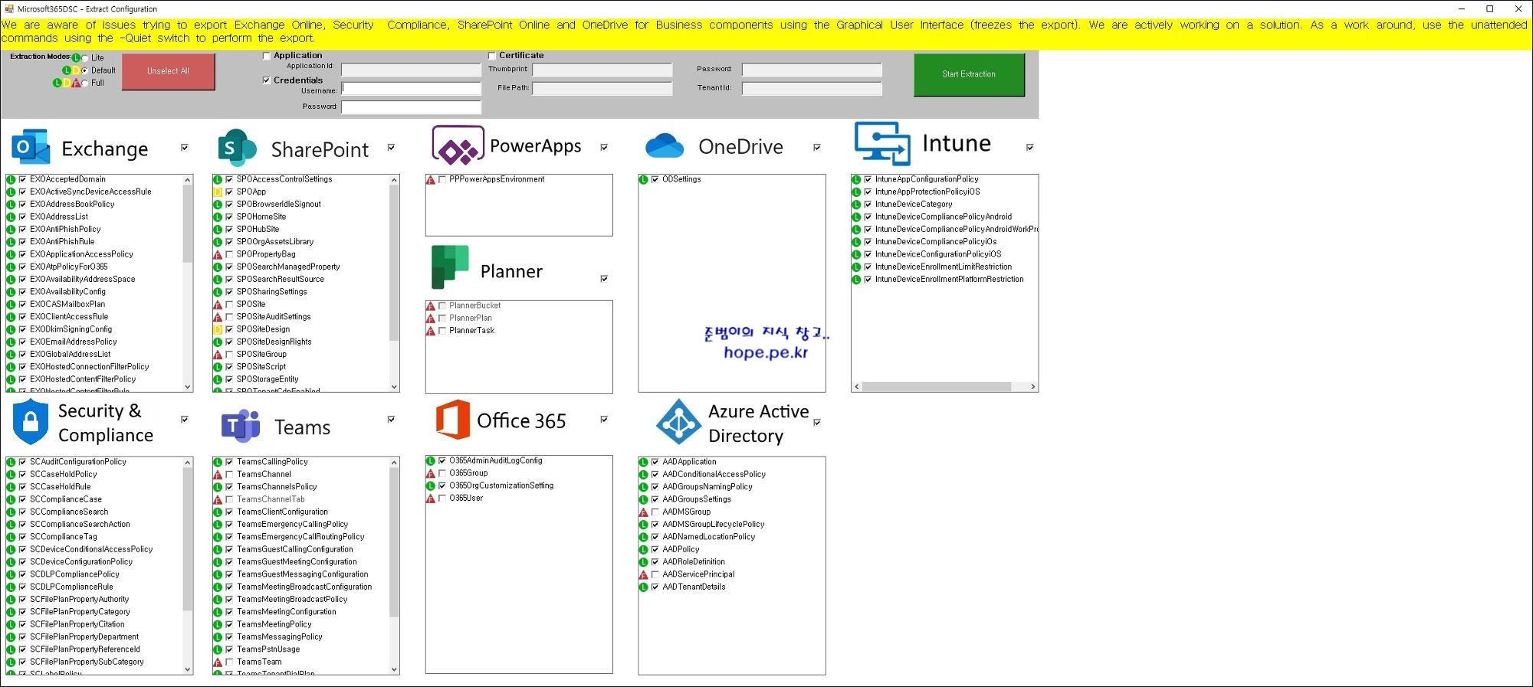Click the Exchange logo icon

click(x=31, y=146)
